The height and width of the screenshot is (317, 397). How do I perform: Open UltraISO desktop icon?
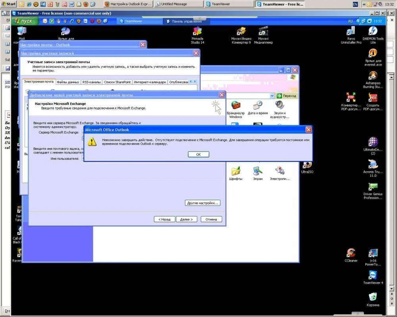coord(307,168)
